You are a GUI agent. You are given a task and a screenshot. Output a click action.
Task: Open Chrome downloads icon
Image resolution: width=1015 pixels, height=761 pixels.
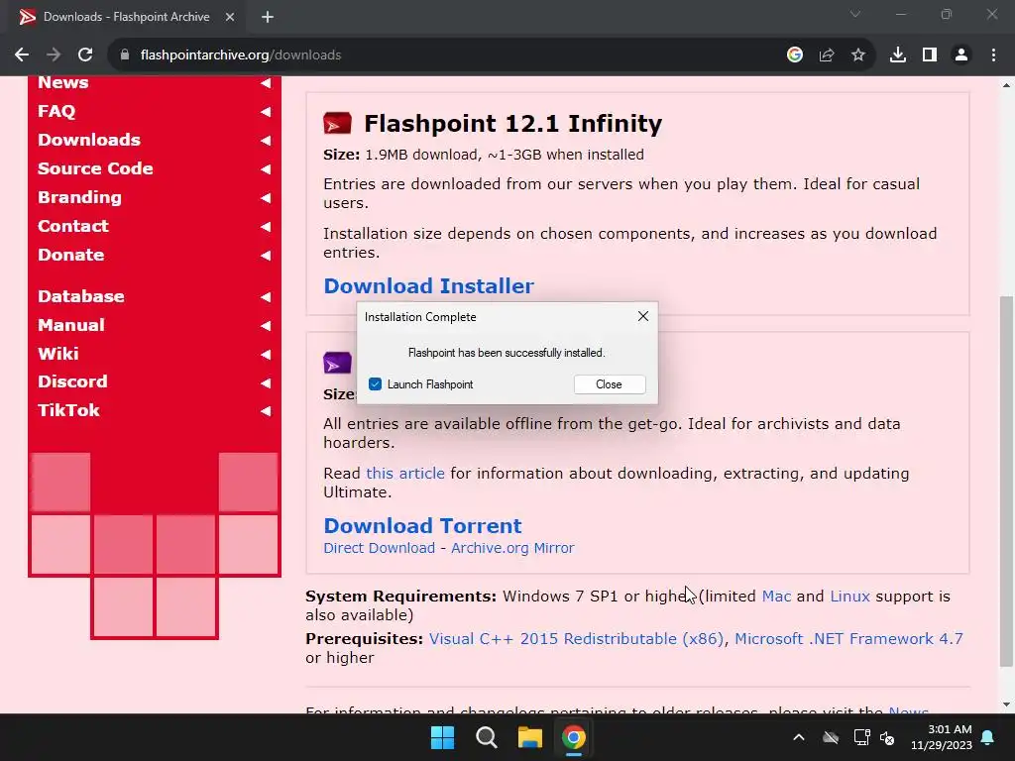click(898, 55)
